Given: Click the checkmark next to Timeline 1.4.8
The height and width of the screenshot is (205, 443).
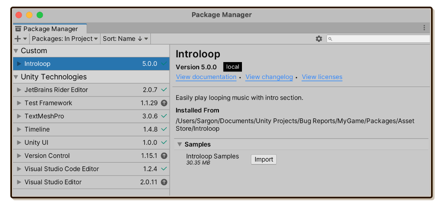Looking at the screenshot, I should pyautogui.click(x=163, y=129).
